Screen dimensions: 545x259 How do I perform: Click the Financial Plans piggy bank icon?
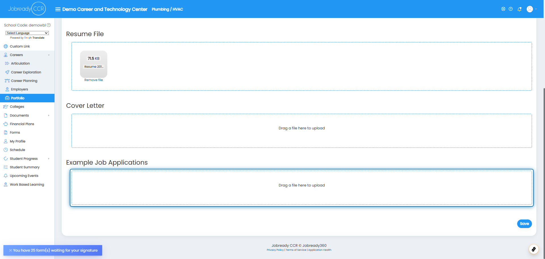(6, 124)
